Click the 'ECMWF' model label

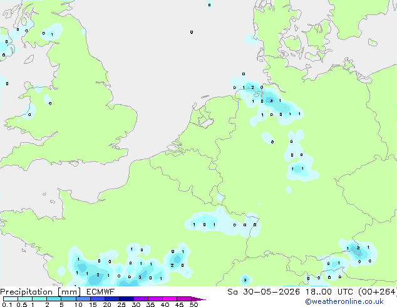pos(100,292)
